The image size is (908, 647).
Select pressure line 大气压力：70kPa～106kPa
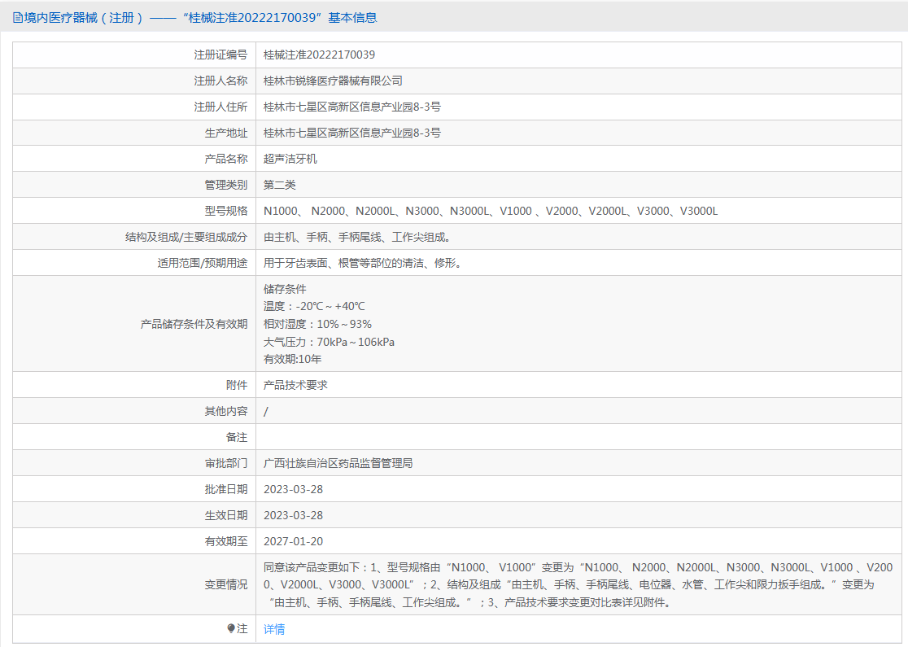coord(329,342)
